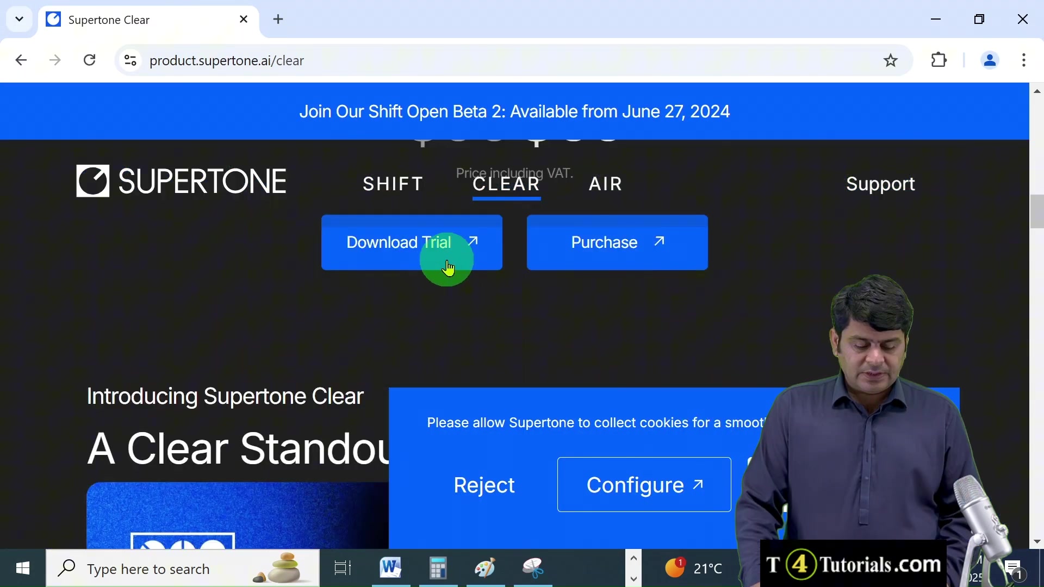The height and width of the screenshot is (587, 1044).
Task: Reject the cookie collection request
Action: point(484,485)
